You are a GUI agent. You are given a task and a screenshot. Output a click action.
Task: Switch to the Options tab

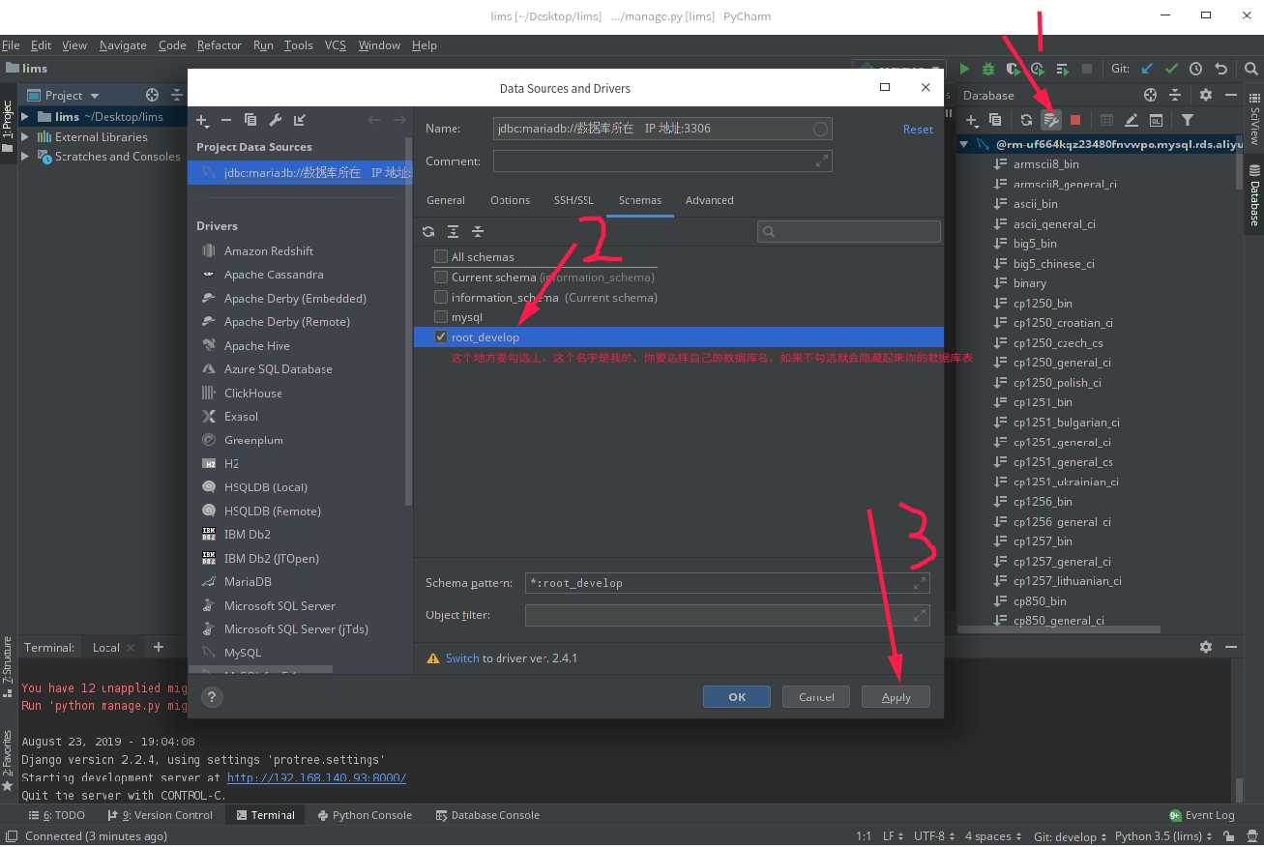pos(510,200)
